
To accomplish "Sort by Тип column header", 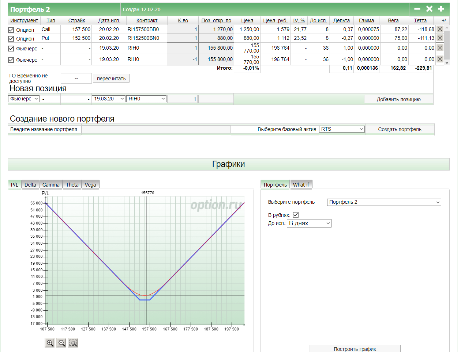I will 51,20.
